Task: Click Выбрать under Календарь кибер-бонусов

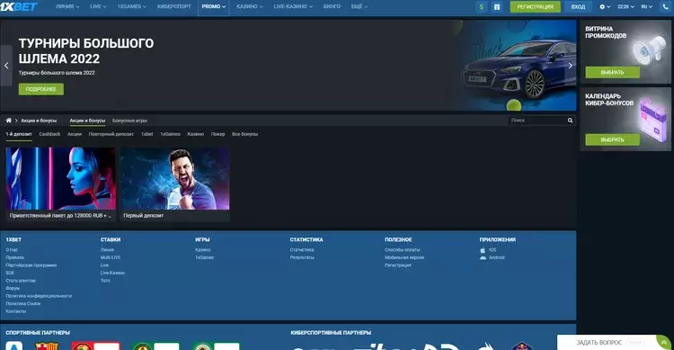Action: coord(613,139)
